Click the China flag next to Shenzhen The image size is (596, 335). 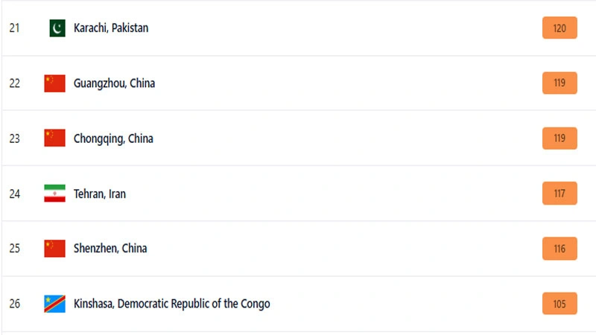pyautogui.click(x=55, y=249)
